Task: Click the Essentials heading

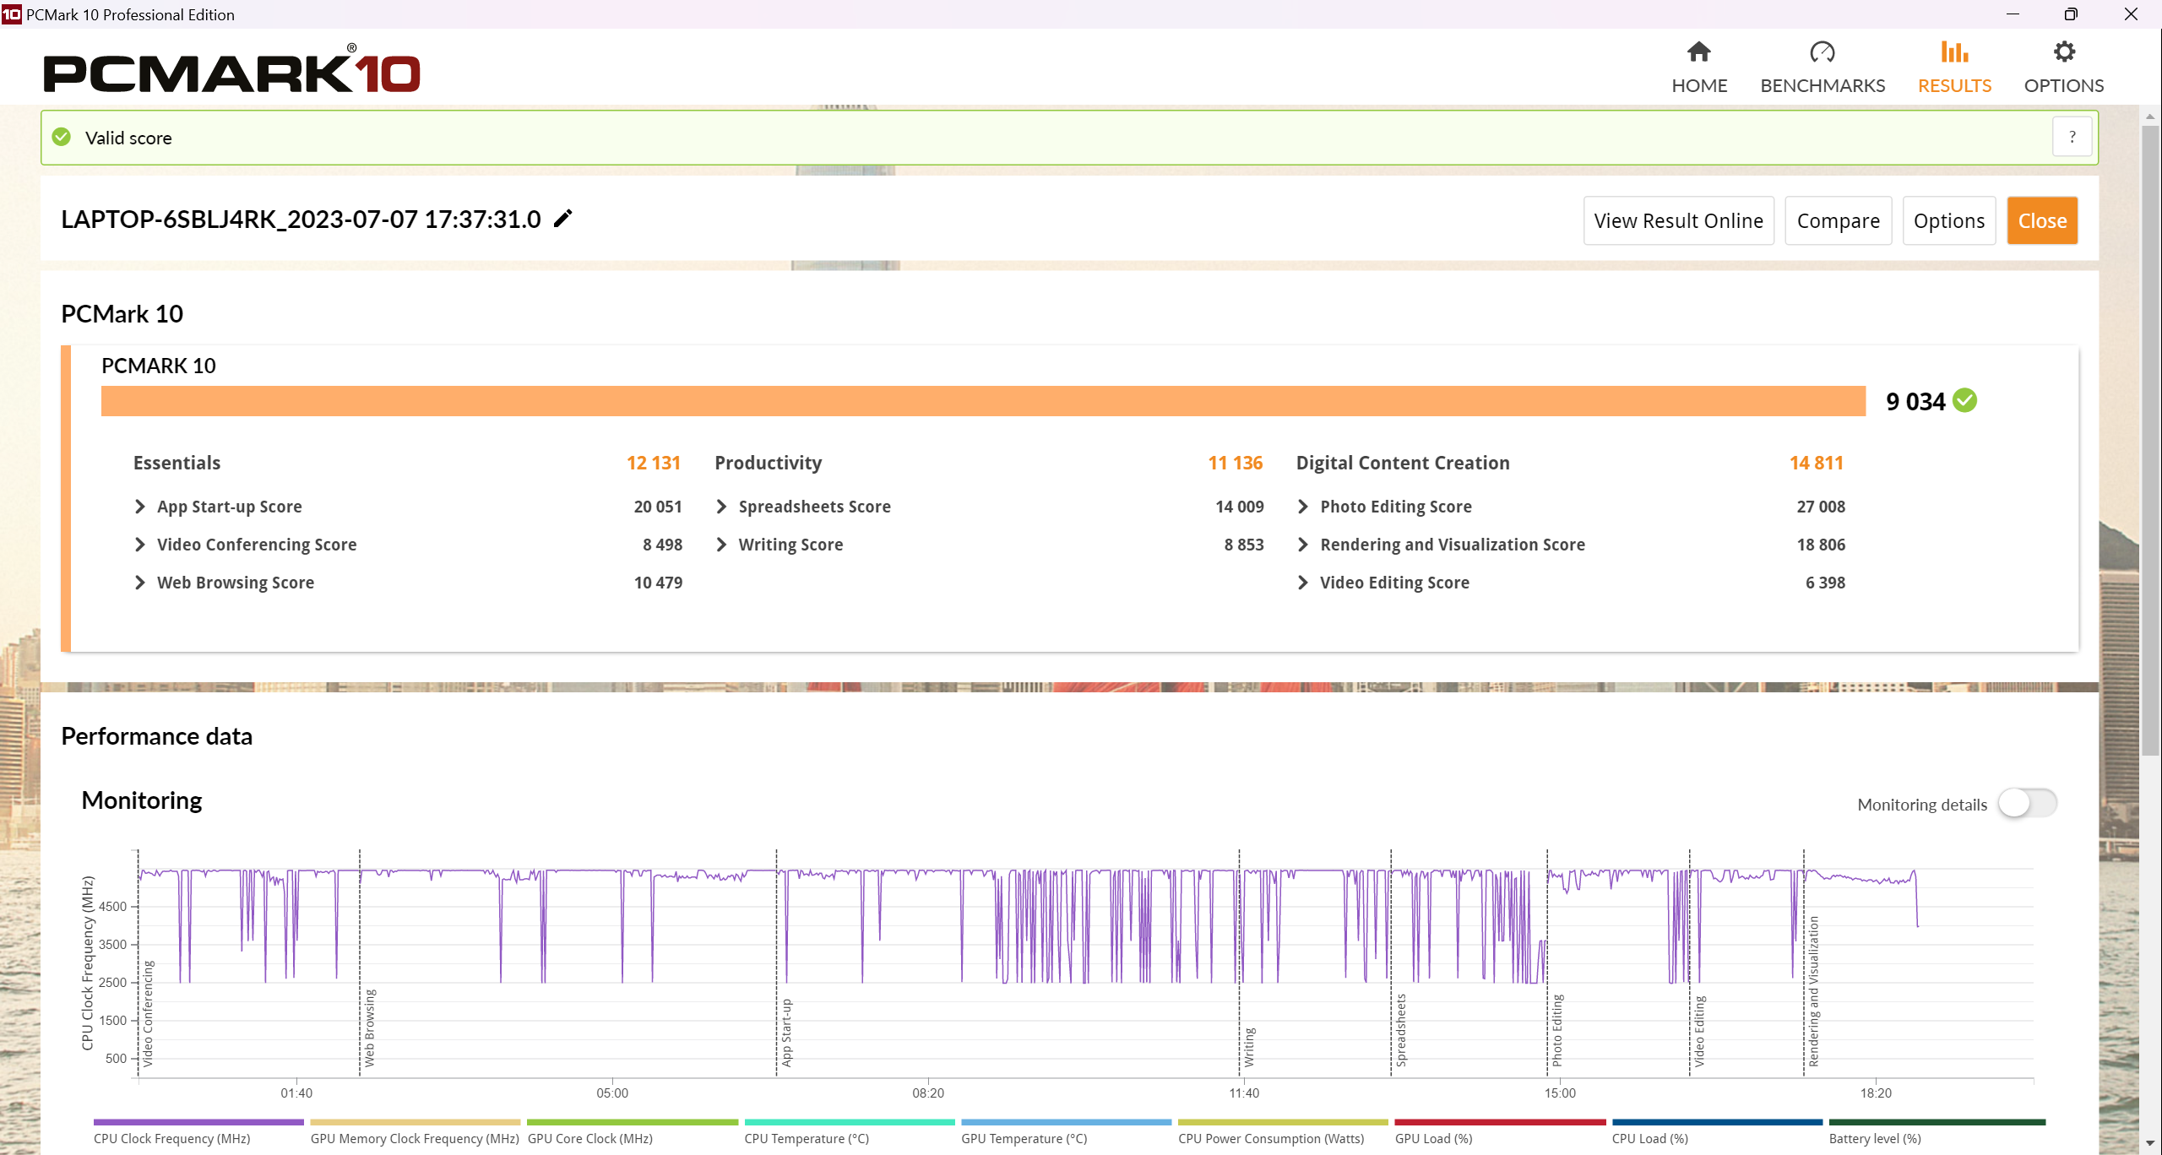Action: [x=177, y=463]
